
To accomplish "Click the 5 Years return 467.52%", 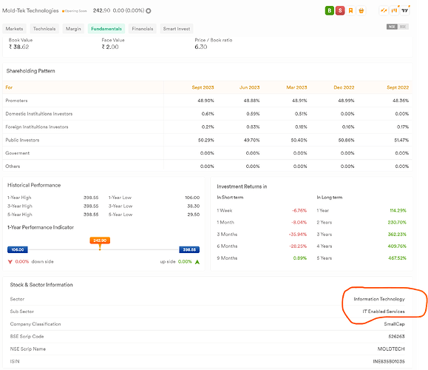I will coord(397,258).
